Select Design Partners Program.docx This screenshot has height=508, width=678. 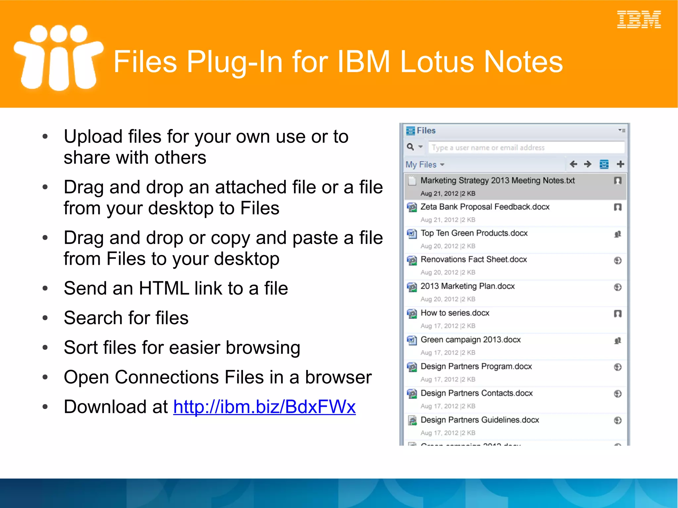point(515,373)
